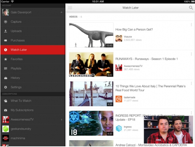Open Settings menu item
The width and height of the screenshot is (195, 147).
pos(33,87)
